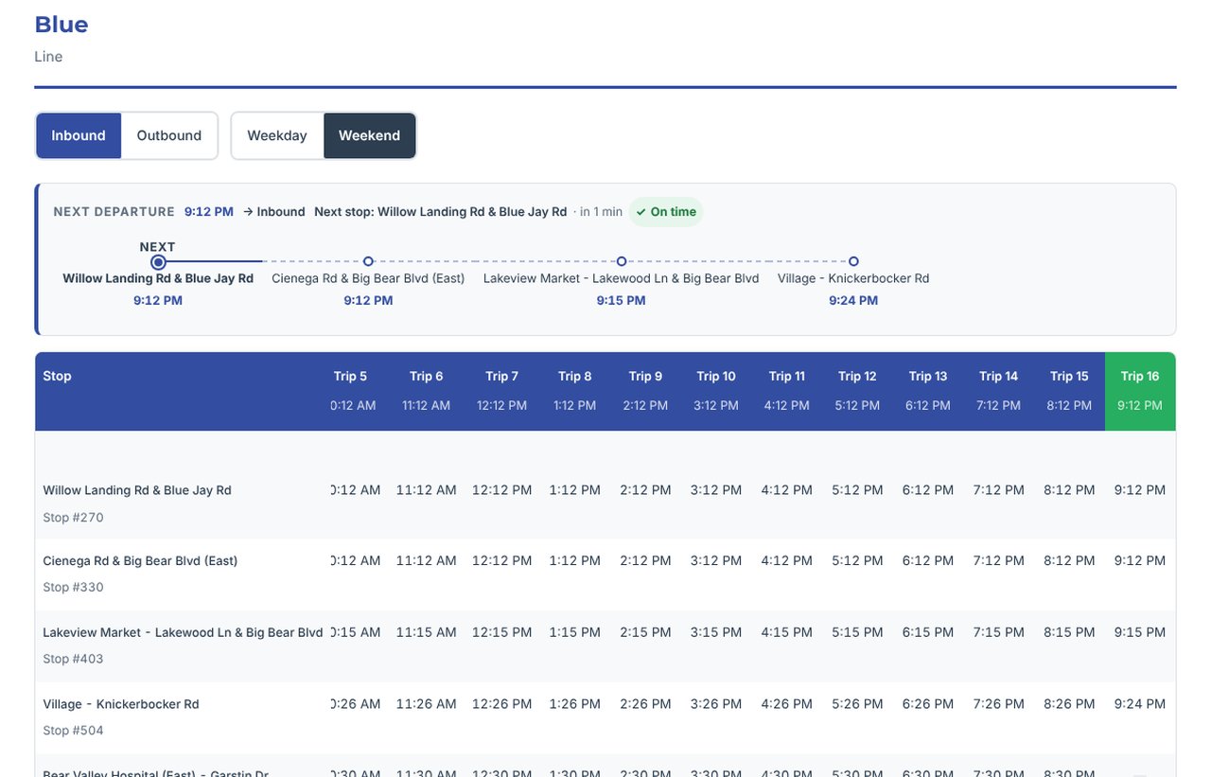Click 'Stop #270' under Willow Landing Rd
The width and height of the screenshot is (1211, 777).
[73, 518]
